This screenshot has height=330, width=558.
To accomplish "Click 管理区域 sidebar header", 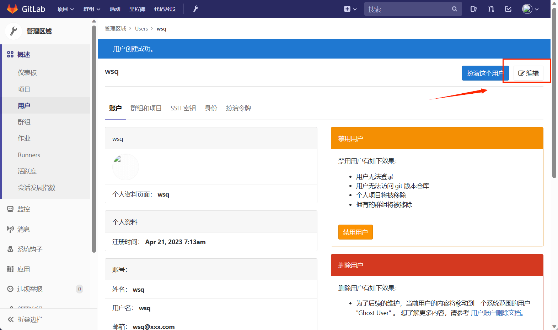I will pyautogui.click(x=39, y=31).
